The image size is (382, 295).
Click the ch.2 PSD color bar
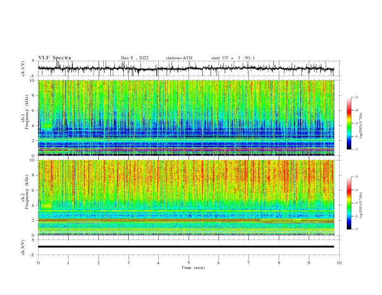click(x=349, y=203)
